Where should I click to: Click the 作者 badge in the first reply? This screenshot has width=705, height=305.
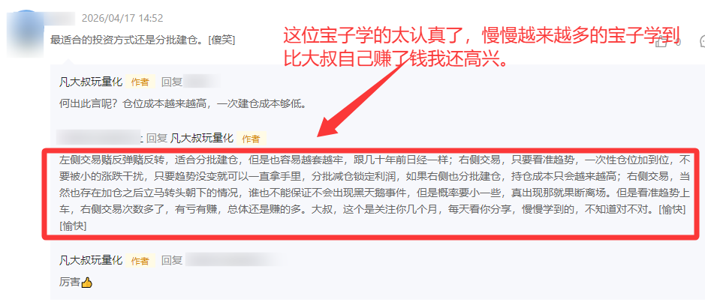(x=140, y=82)
